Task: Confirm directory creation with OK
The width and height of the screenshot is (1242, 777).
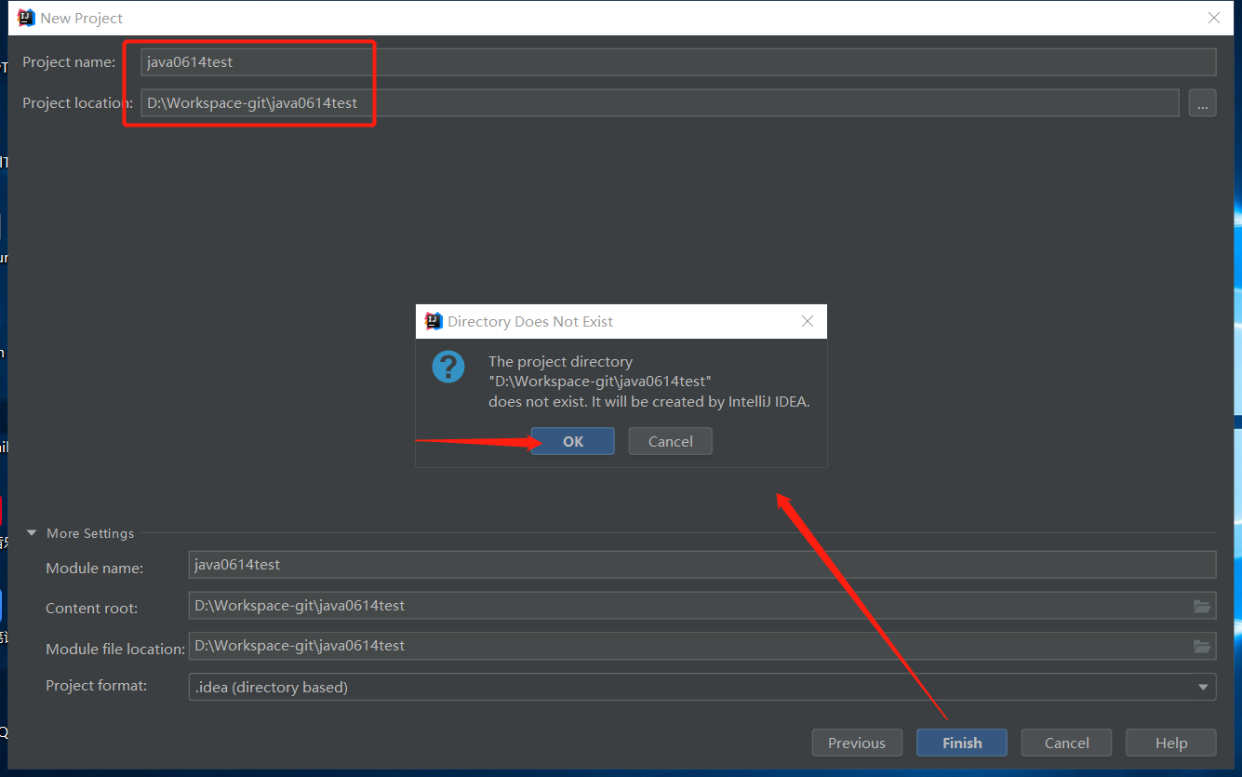Action: (573, 441)
